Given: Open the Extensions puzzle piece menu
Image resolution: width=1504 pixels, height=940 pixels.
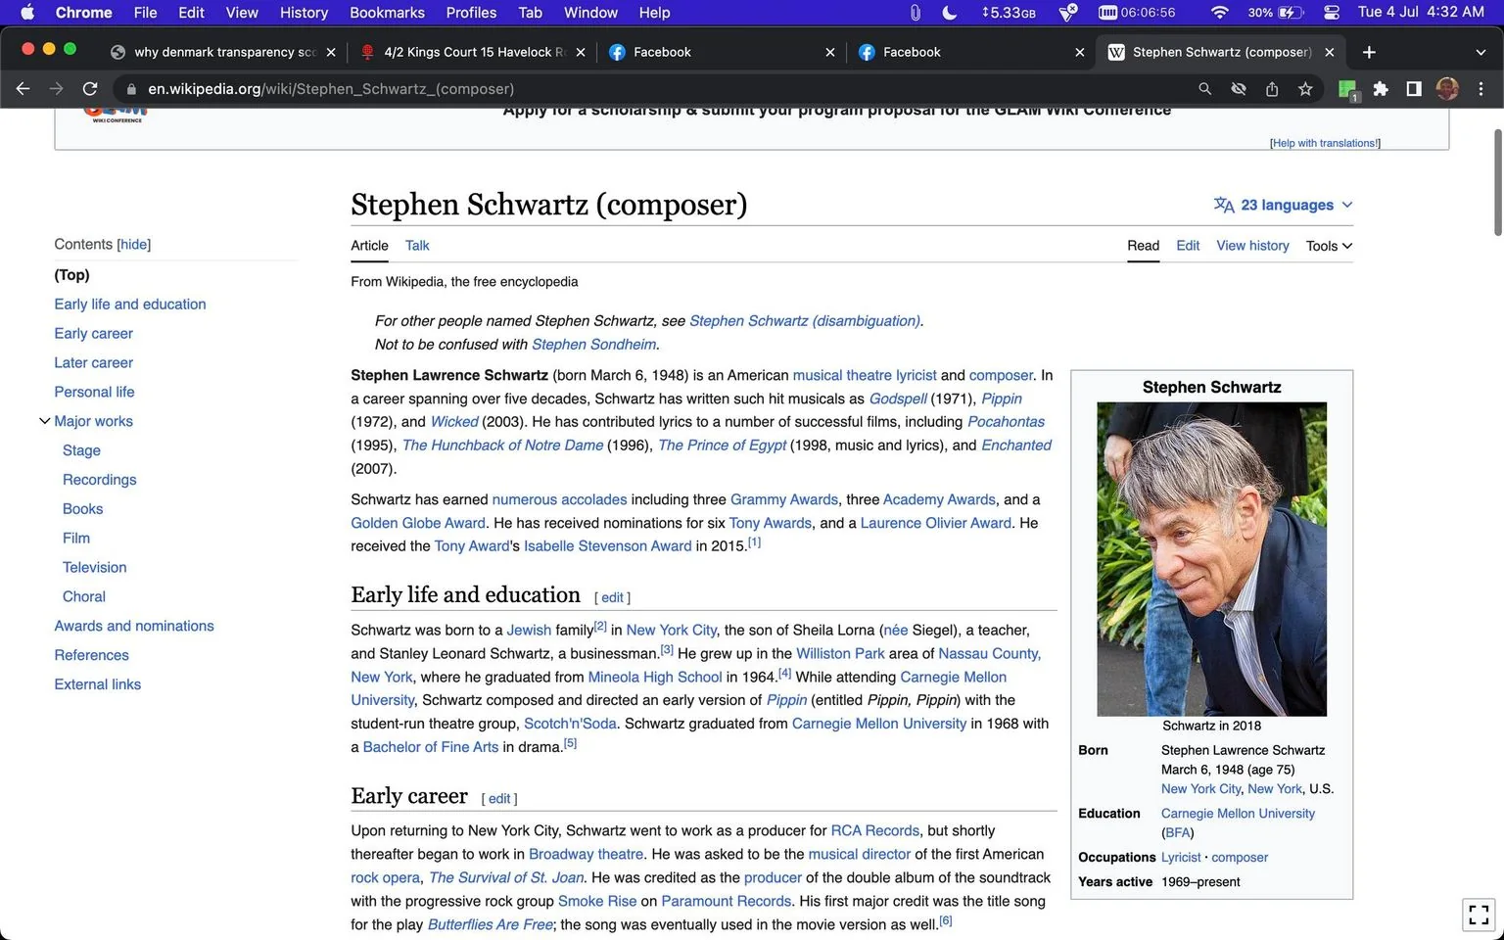Looking at the screenshot, I should [x=1381, y=89].
